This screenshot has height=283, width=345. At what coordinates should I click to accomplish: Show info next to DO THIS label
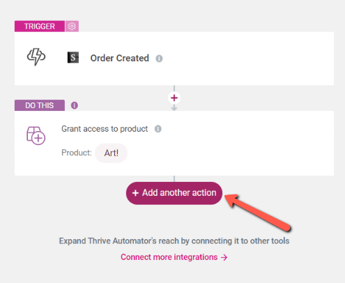[75, 105]
